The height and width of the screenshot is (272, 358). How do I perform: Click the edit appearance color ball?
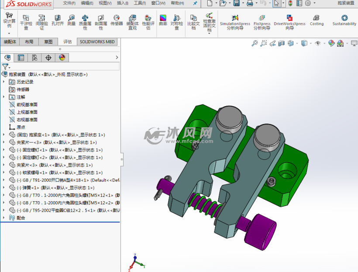tap(331, 43)
